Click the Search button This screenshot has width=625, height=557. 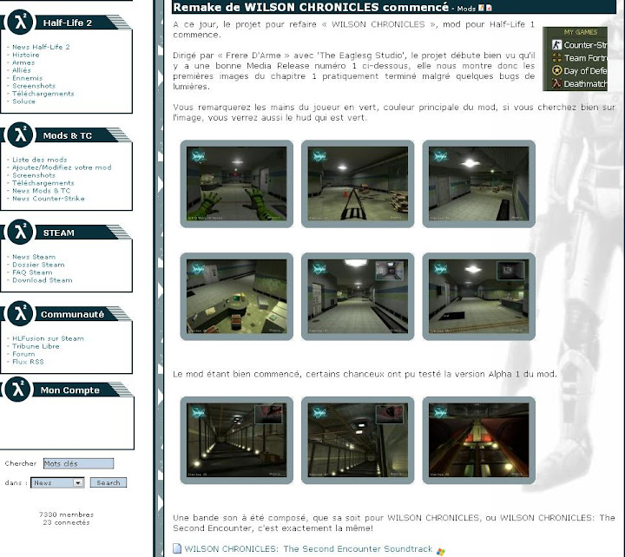(108, 482)
